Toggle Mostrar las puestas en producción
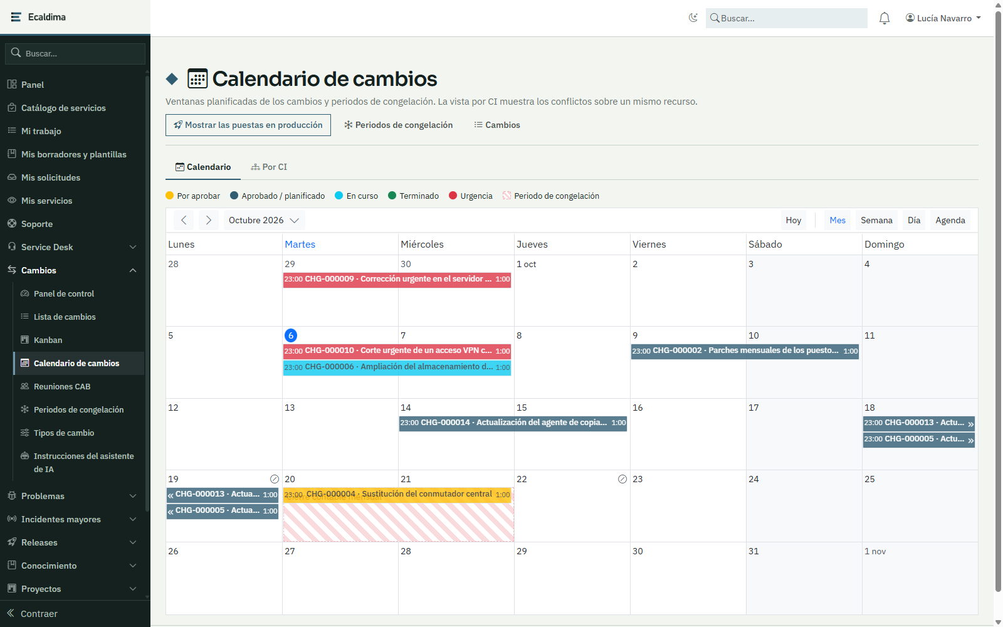The height and width of the screenshot is (627, 1003). pyautogui.click(x=248, y=125)
